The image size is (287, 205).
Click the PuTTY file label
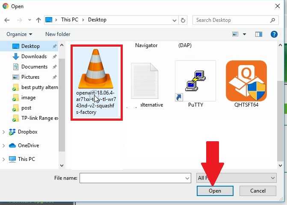pyautogui.click(x=195, y=105)
